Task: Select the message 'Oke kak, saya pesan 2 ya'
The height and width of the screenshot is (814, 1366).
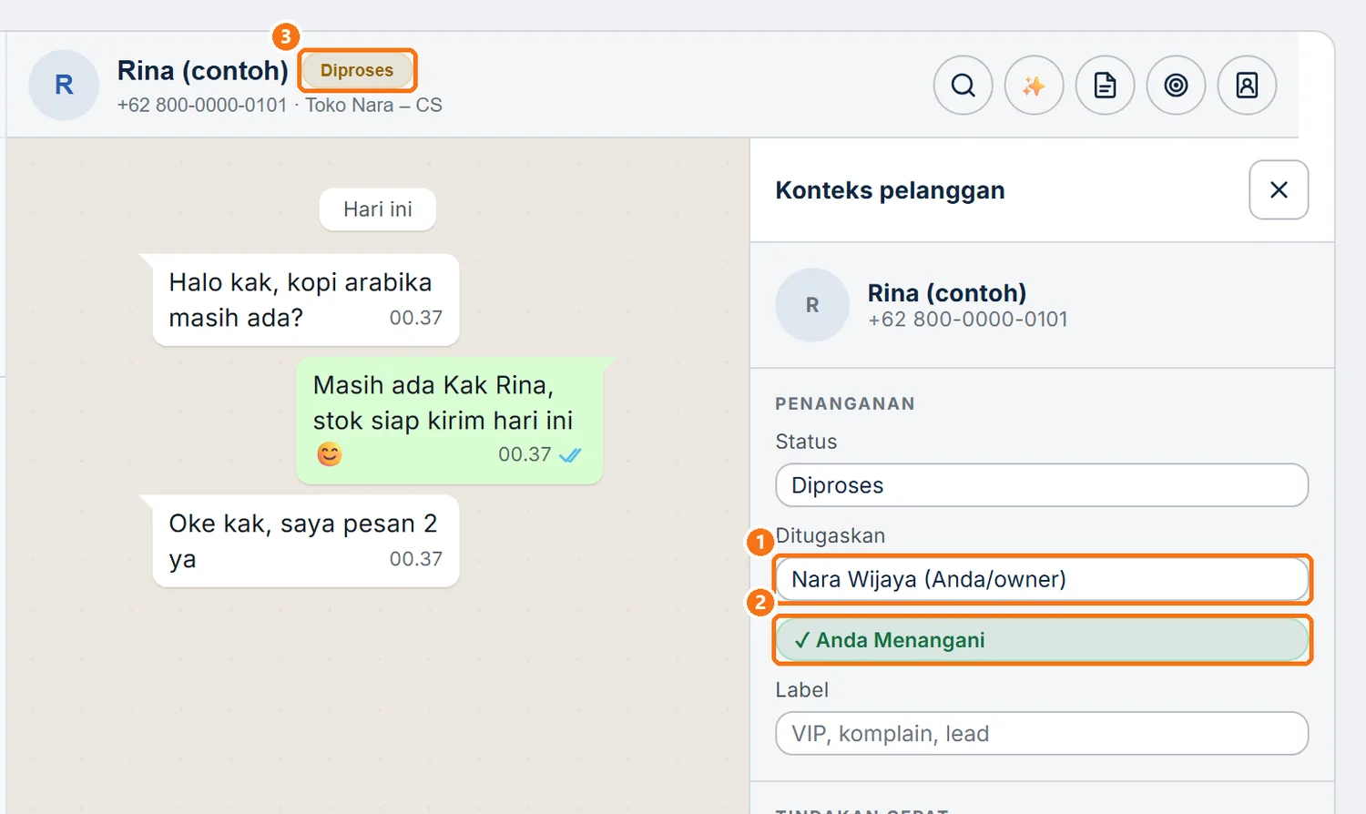Action: tap(306, 541)
